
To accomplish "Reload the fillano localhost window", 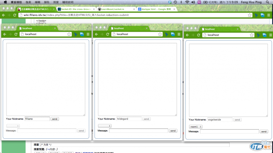I will pyautogui.click(x=16, y=34).
